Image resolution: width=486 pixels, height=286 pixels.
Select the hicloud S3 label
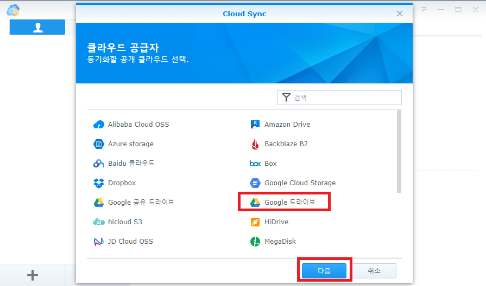click(125, 222)
